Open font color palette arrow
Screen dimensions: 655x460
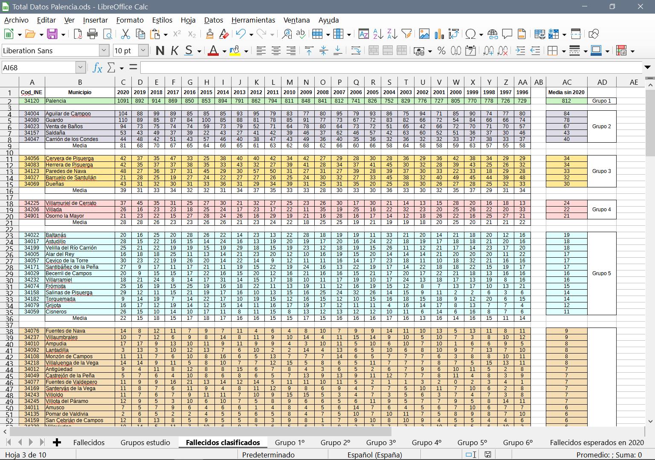pos(224,51)
